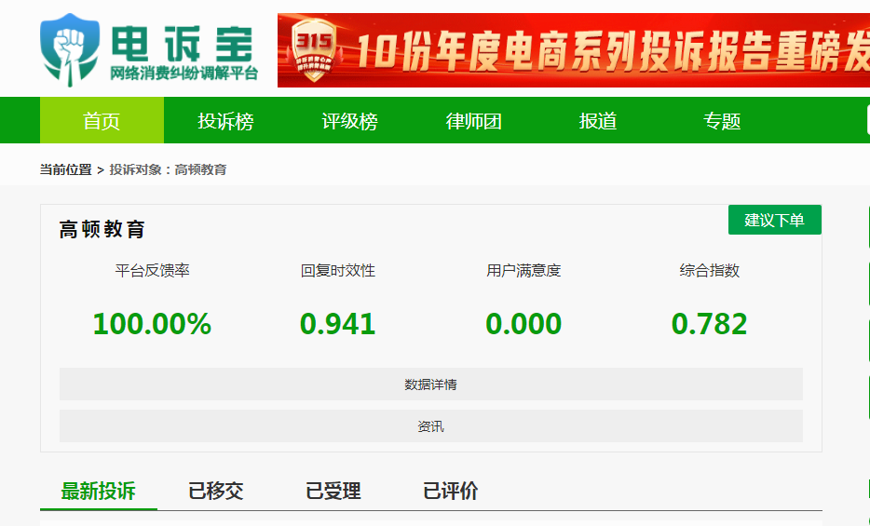
Task: Open the 报道 navigation item
Action: pos(598,121)
